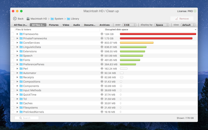Image resolution: width=208 pixels, height=130 pixels.
Task: Click the target icon in Caches row
Action: tap(102, 103)
